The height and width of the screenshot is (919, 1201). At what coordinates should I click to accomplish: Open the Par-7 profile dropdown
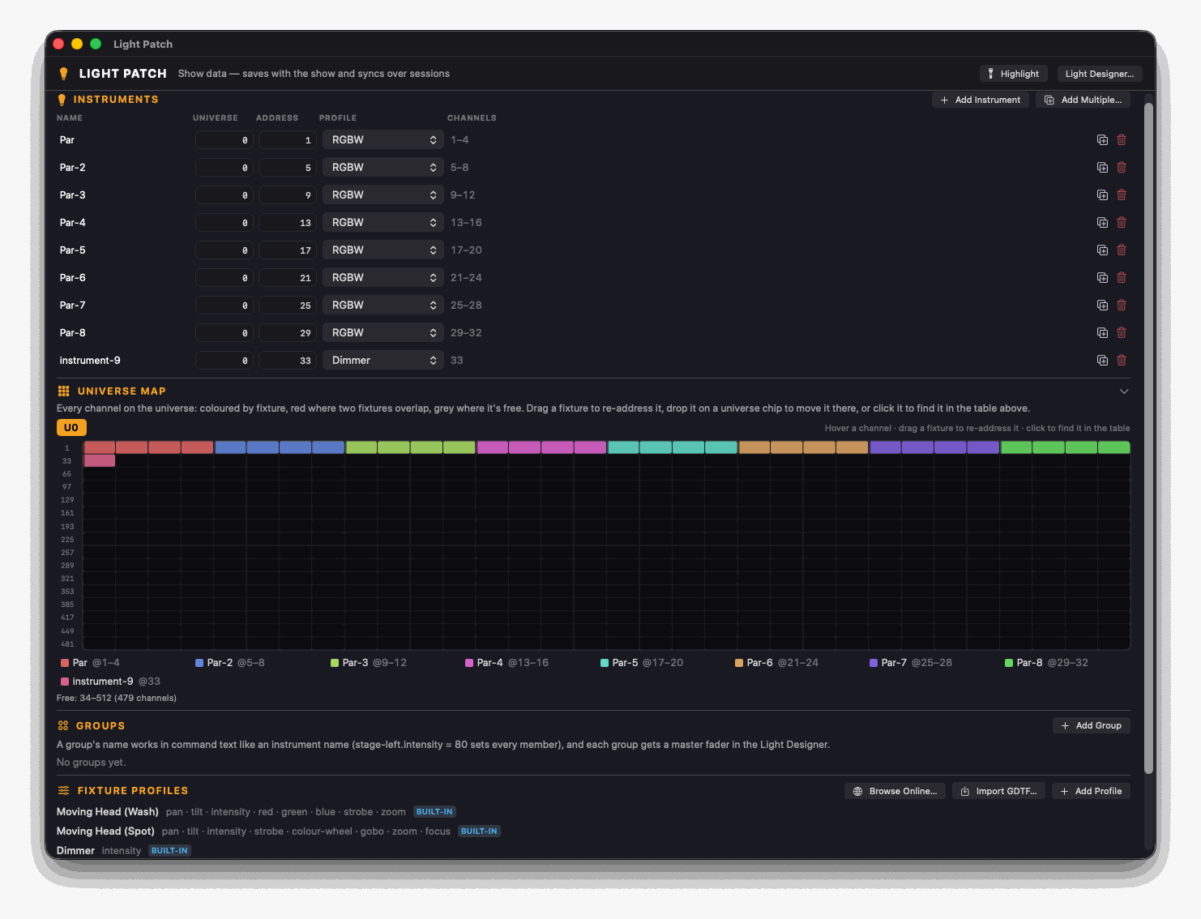point(383,306)
